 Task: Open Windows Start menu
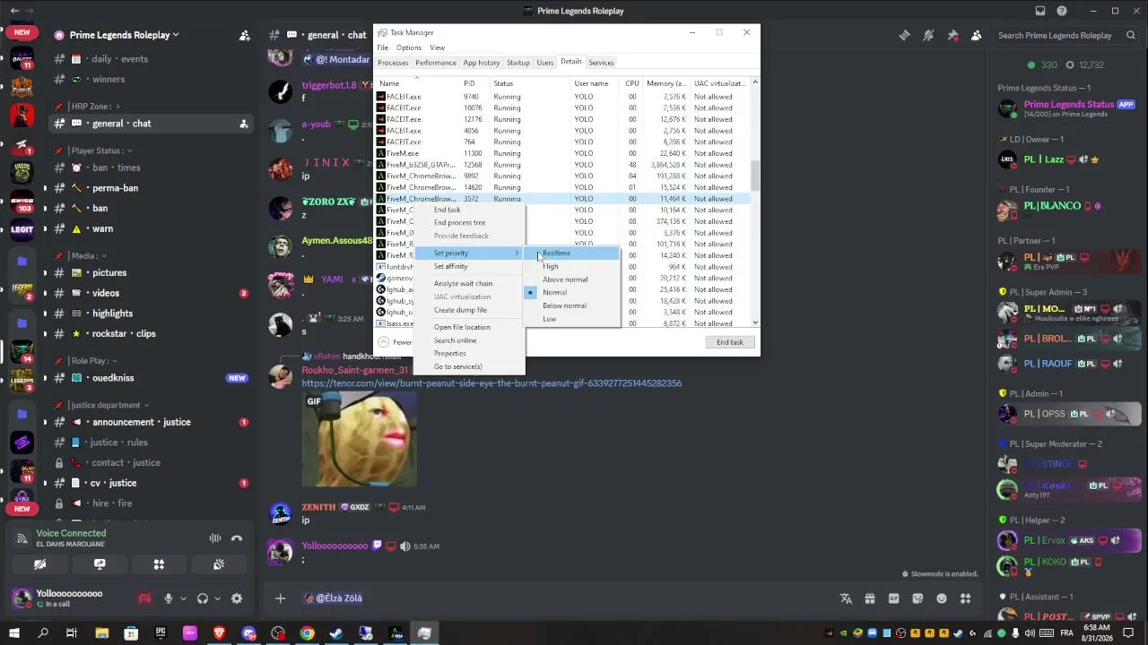click(x=14, y=633)
